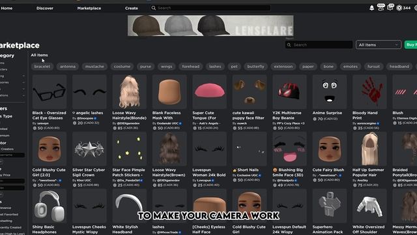Open the Create nav item

tap(132, 8)
